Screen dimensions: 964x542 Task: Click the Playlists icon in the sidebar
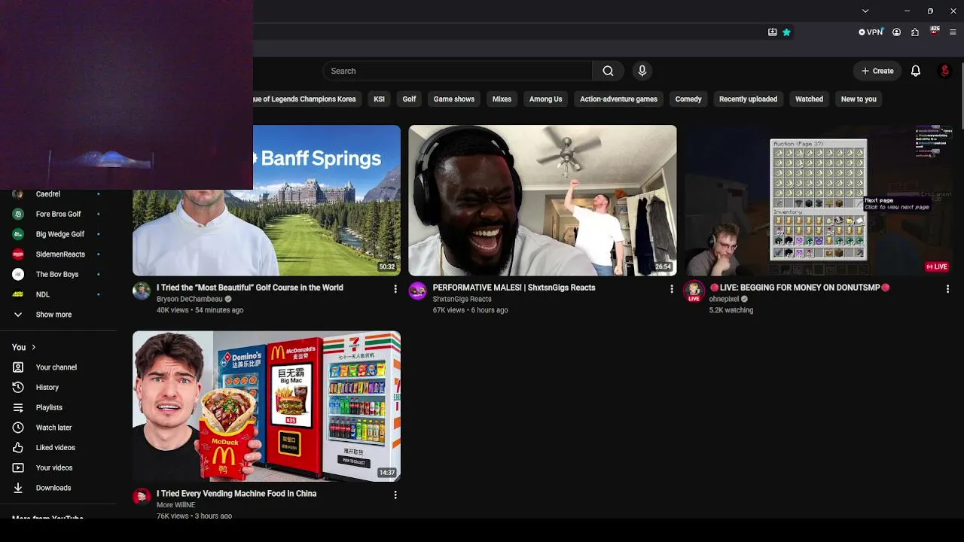tap(18, 407)
